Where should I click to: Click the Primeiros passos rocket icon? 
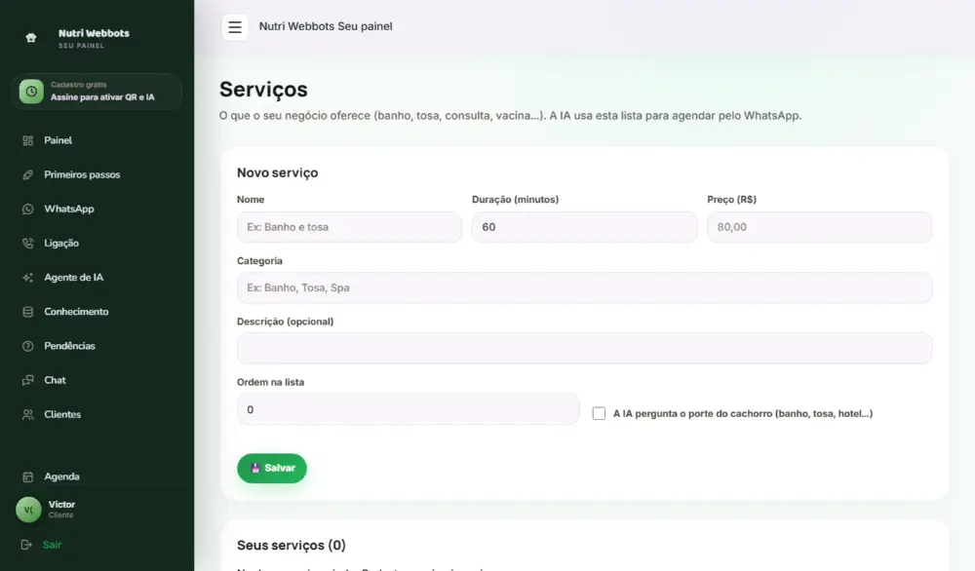tap(28, 175)
